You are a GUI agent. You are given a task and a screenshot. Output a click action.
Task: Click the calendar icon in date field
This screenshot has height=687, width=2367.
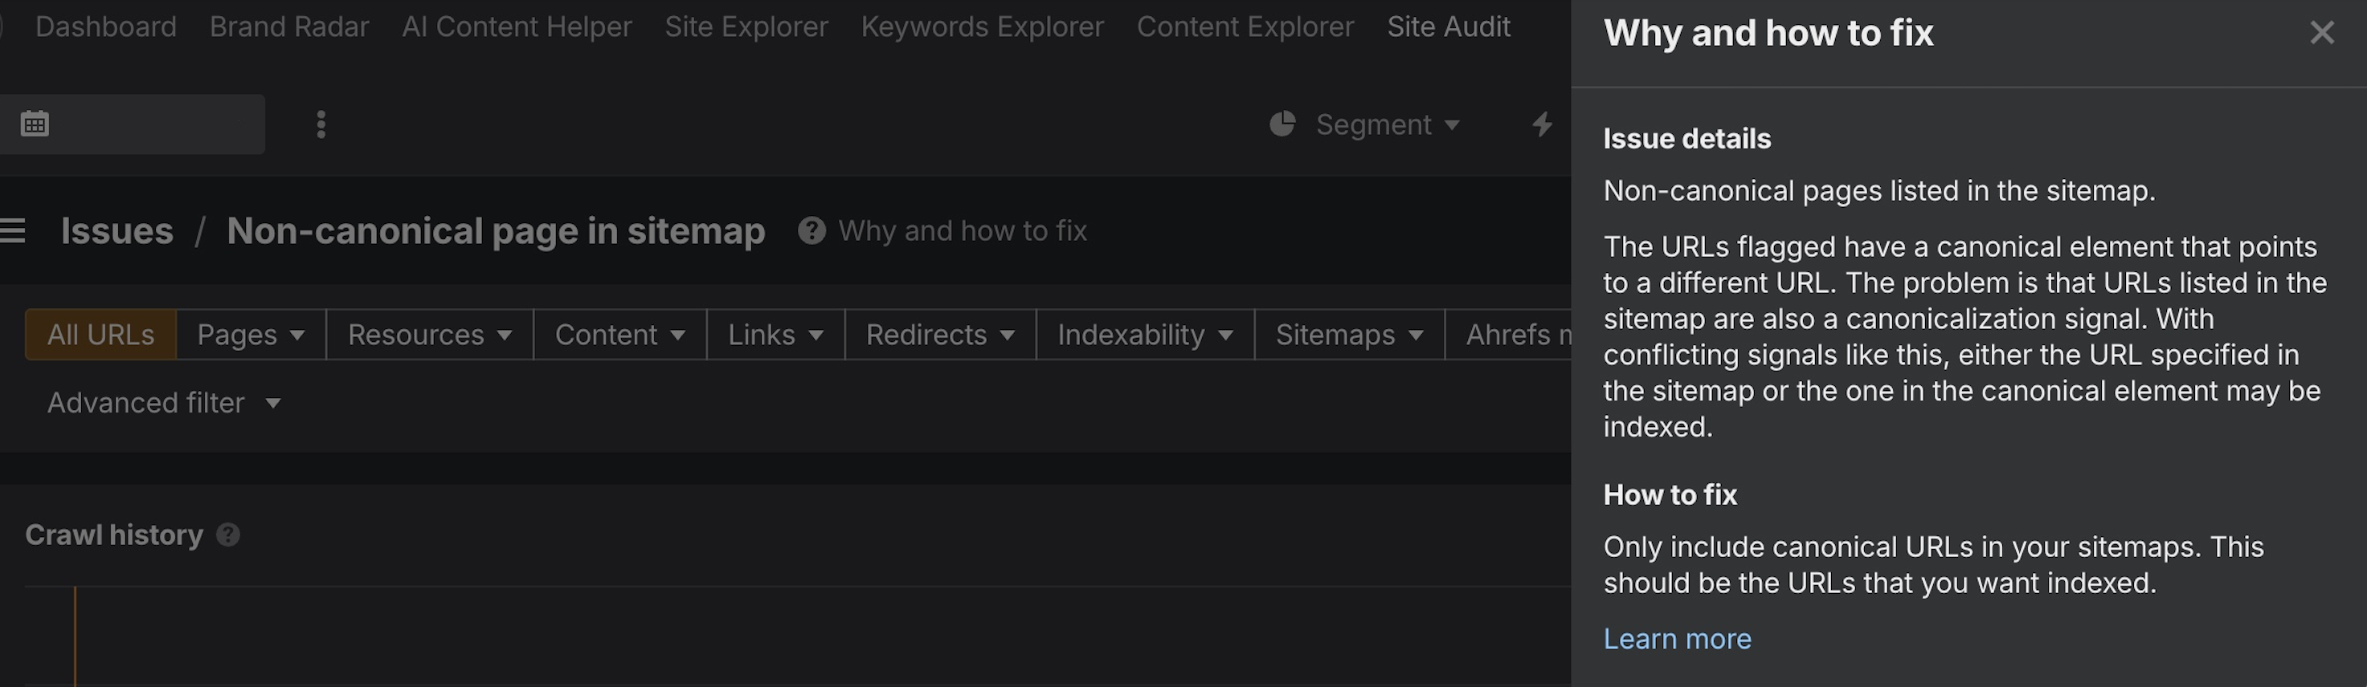tap(35, 123)
